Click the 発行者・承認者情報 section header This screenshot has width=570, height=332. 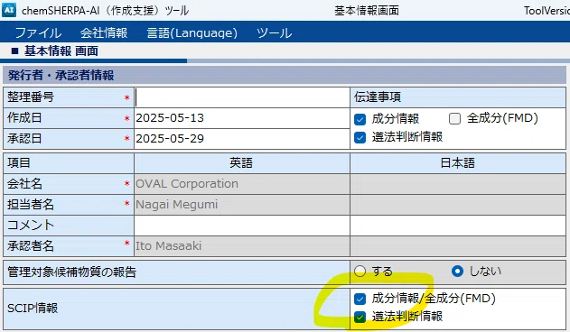click(x=285, y=75)
